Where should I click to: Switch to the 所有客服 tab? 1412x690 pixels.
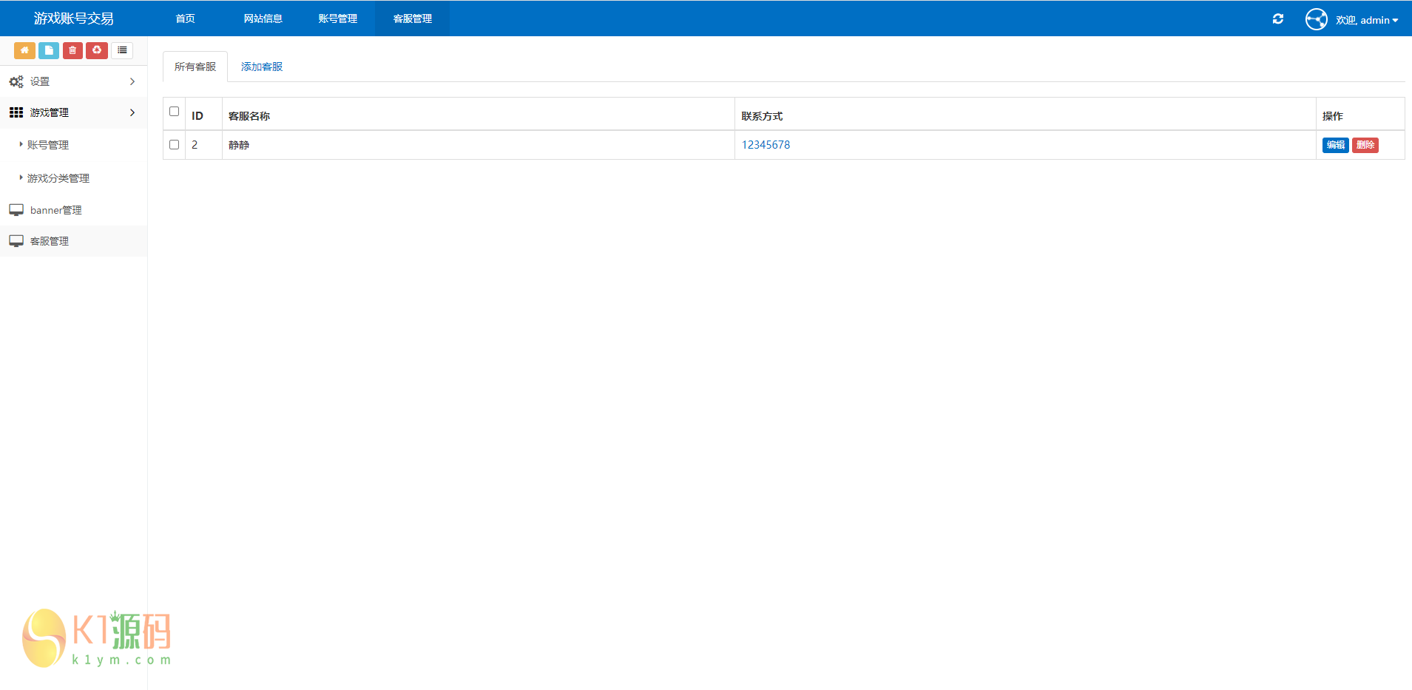click(195, 67)
